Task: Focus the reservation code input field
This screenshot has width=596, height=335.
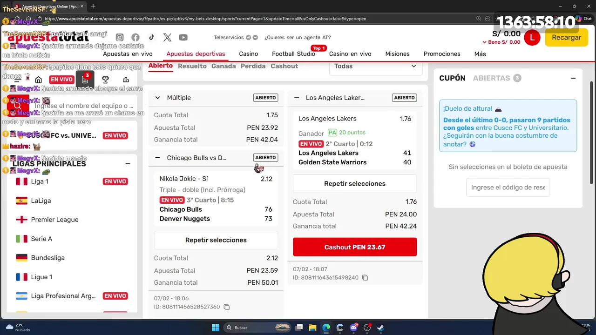Action: pos(508,188)
